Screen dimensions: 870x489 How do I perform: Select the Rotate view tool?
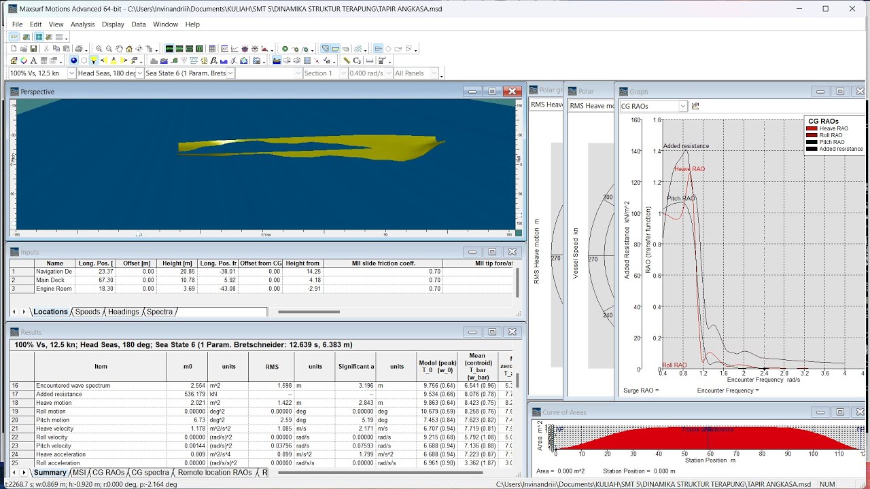point(139,49)
